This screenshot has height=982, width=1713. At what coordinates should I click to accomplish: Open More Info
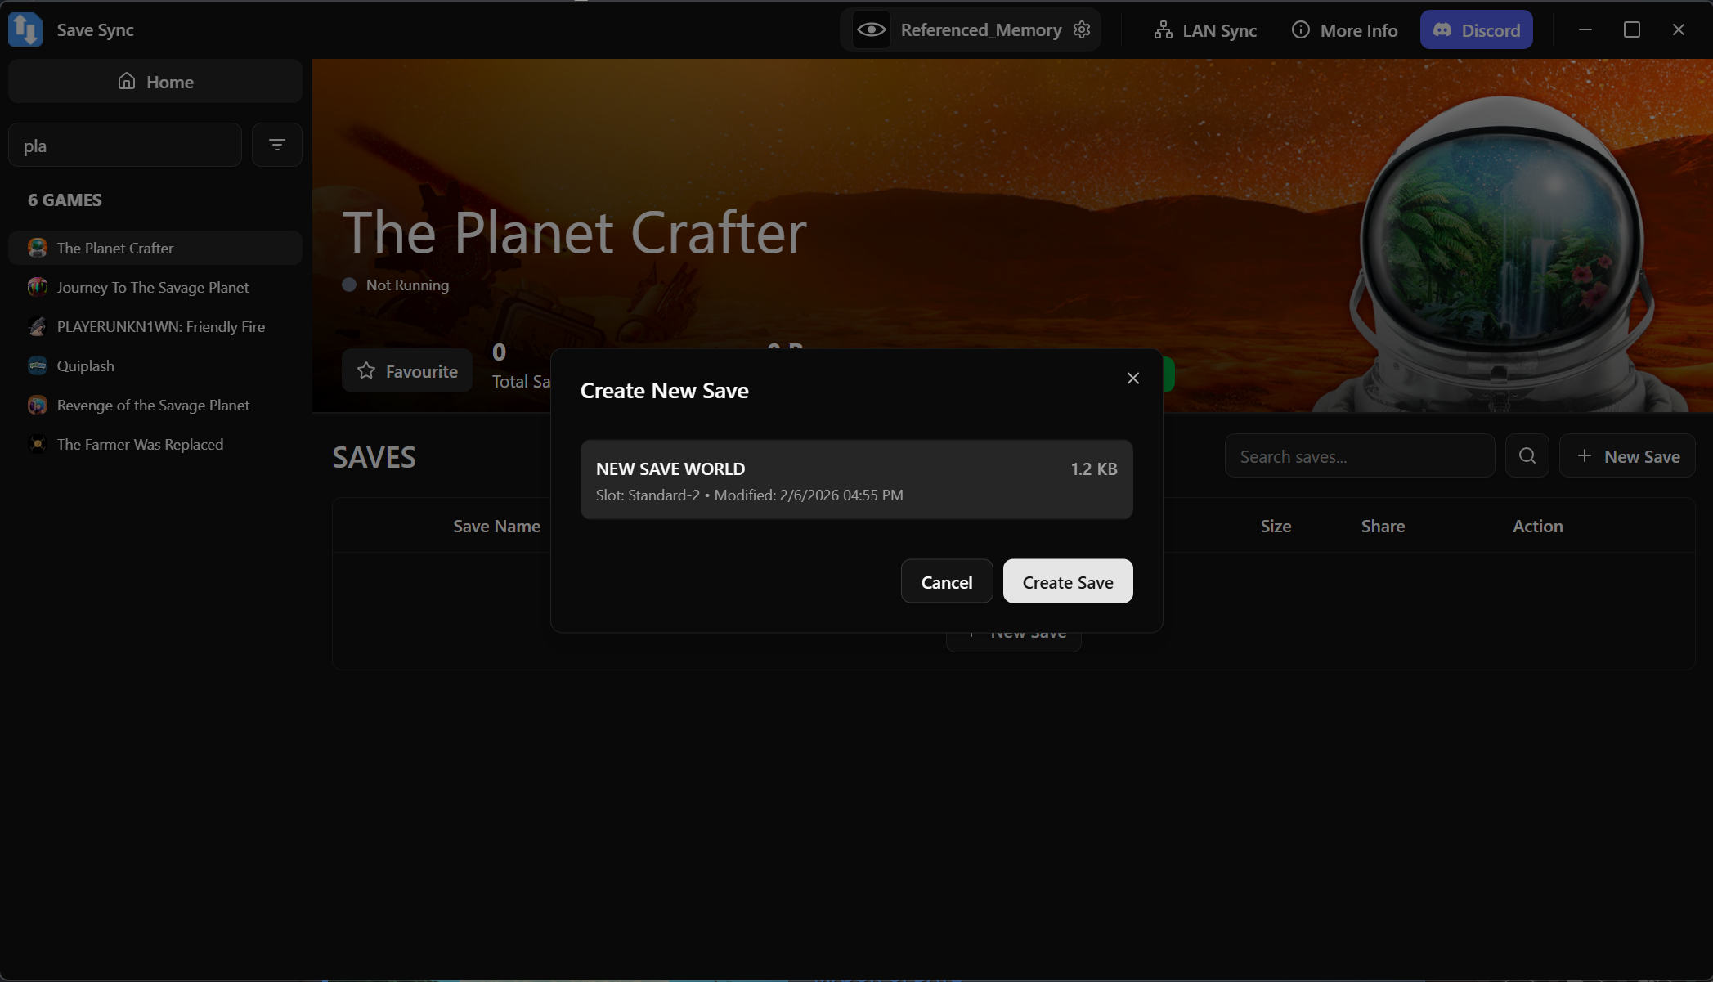pyautogui.click(x=1344, y=30)
